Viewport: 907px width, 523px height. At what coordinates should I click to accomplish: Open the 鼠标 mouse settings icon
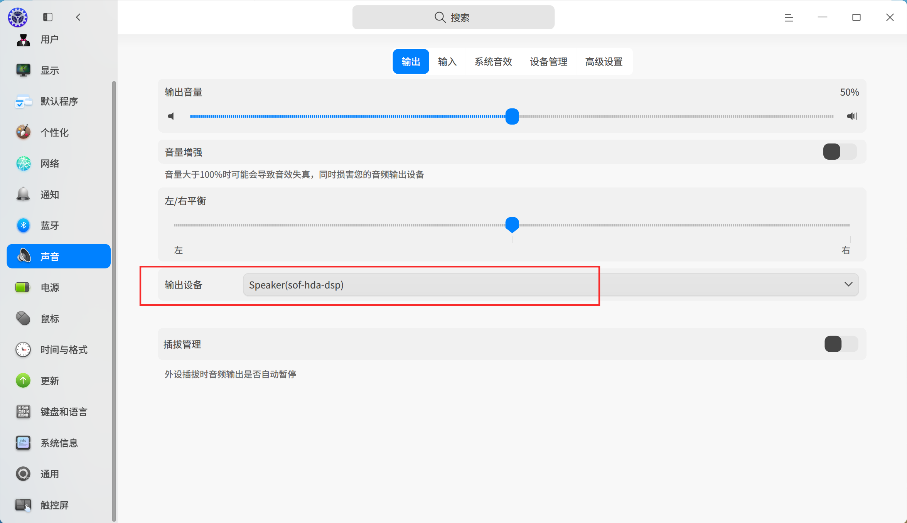(23, 319)
